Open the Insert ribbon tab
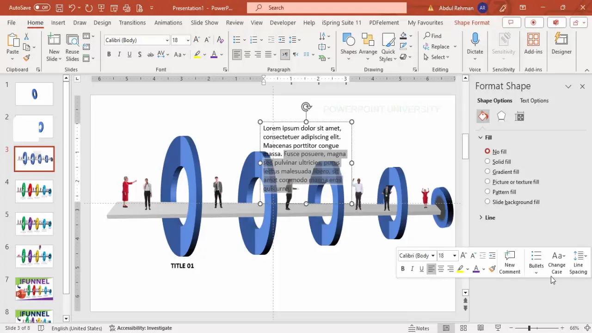 58,23
